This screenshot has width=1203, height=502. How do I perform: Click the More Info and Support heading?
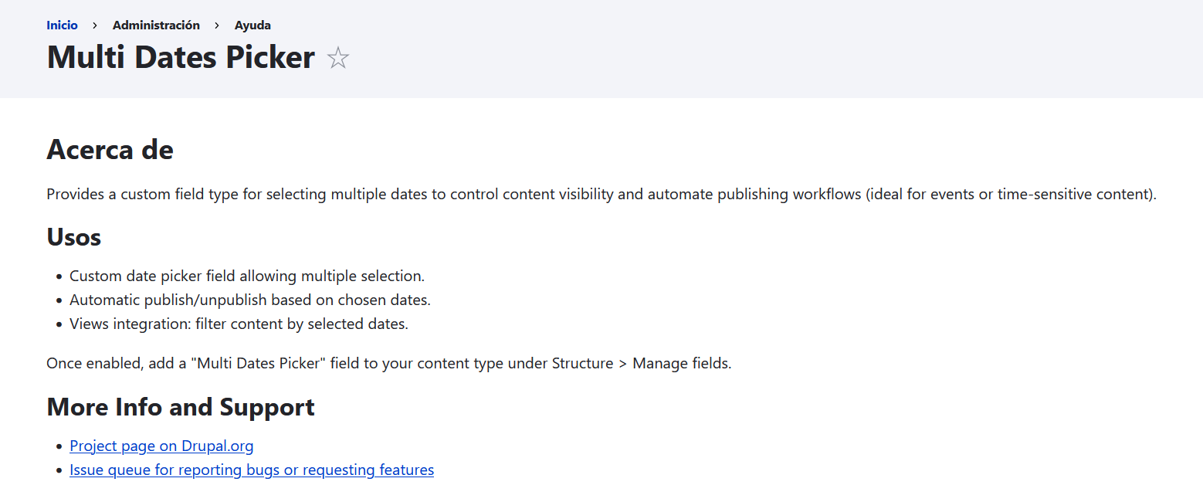click(180, 406)
